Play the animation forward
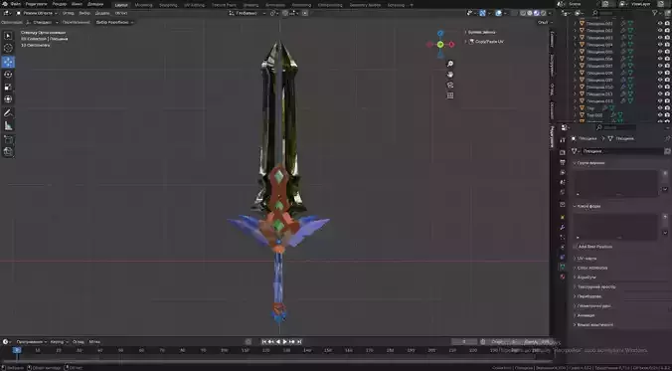The width and height of the screenshot is (672, 371). (285, 342)
